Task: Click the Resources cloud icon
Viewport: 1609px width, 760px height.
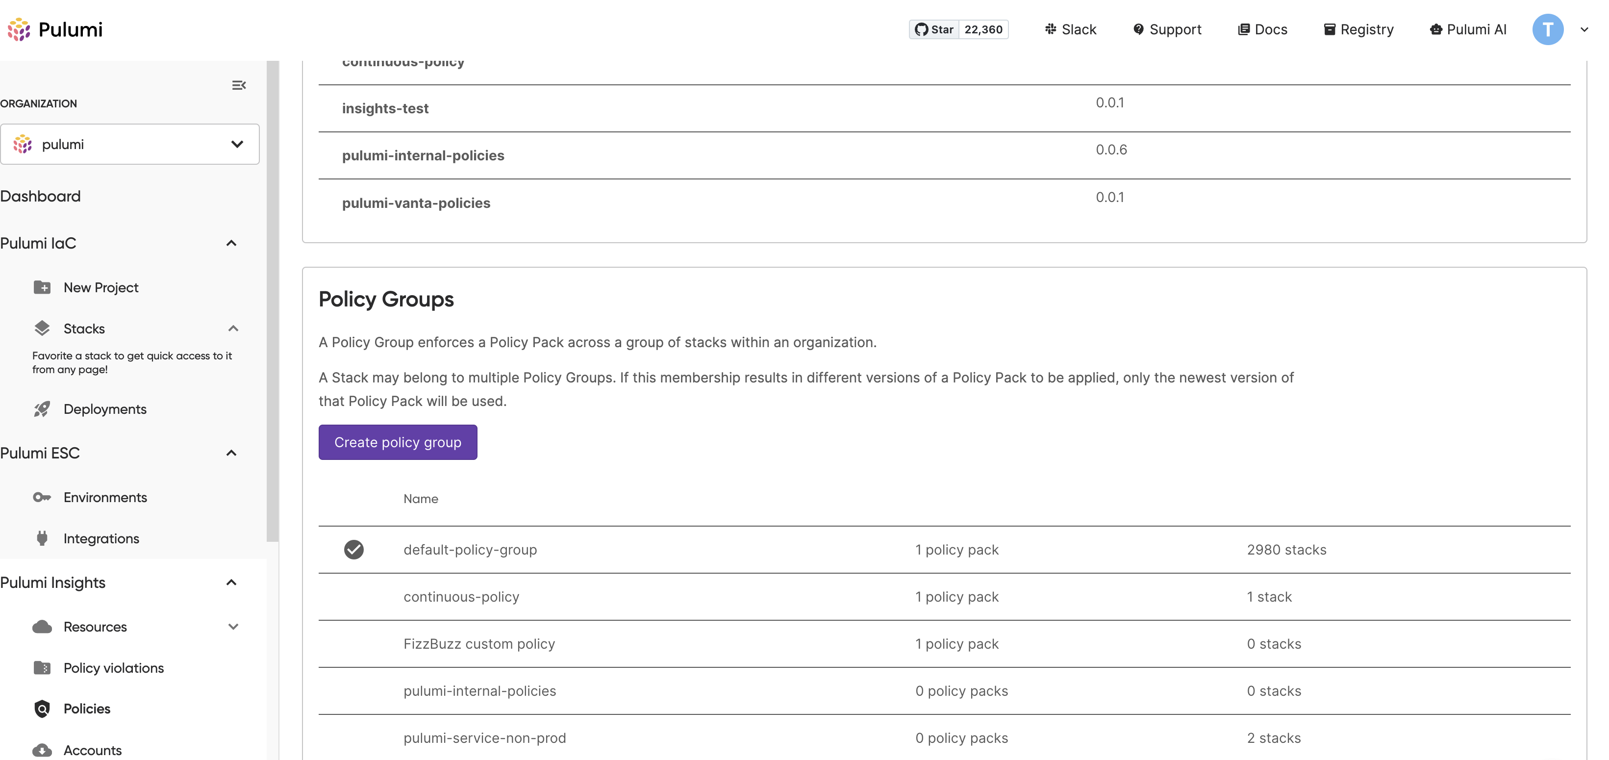Action: [x=42, y=627]
